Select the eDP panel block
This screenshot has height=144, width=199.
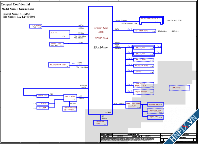click(x=36, y=26)
